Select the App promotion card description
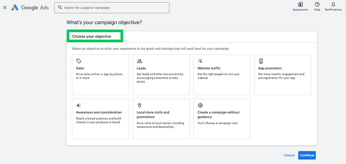The height and width of the screenshot is (164, 346). (281, 76)
